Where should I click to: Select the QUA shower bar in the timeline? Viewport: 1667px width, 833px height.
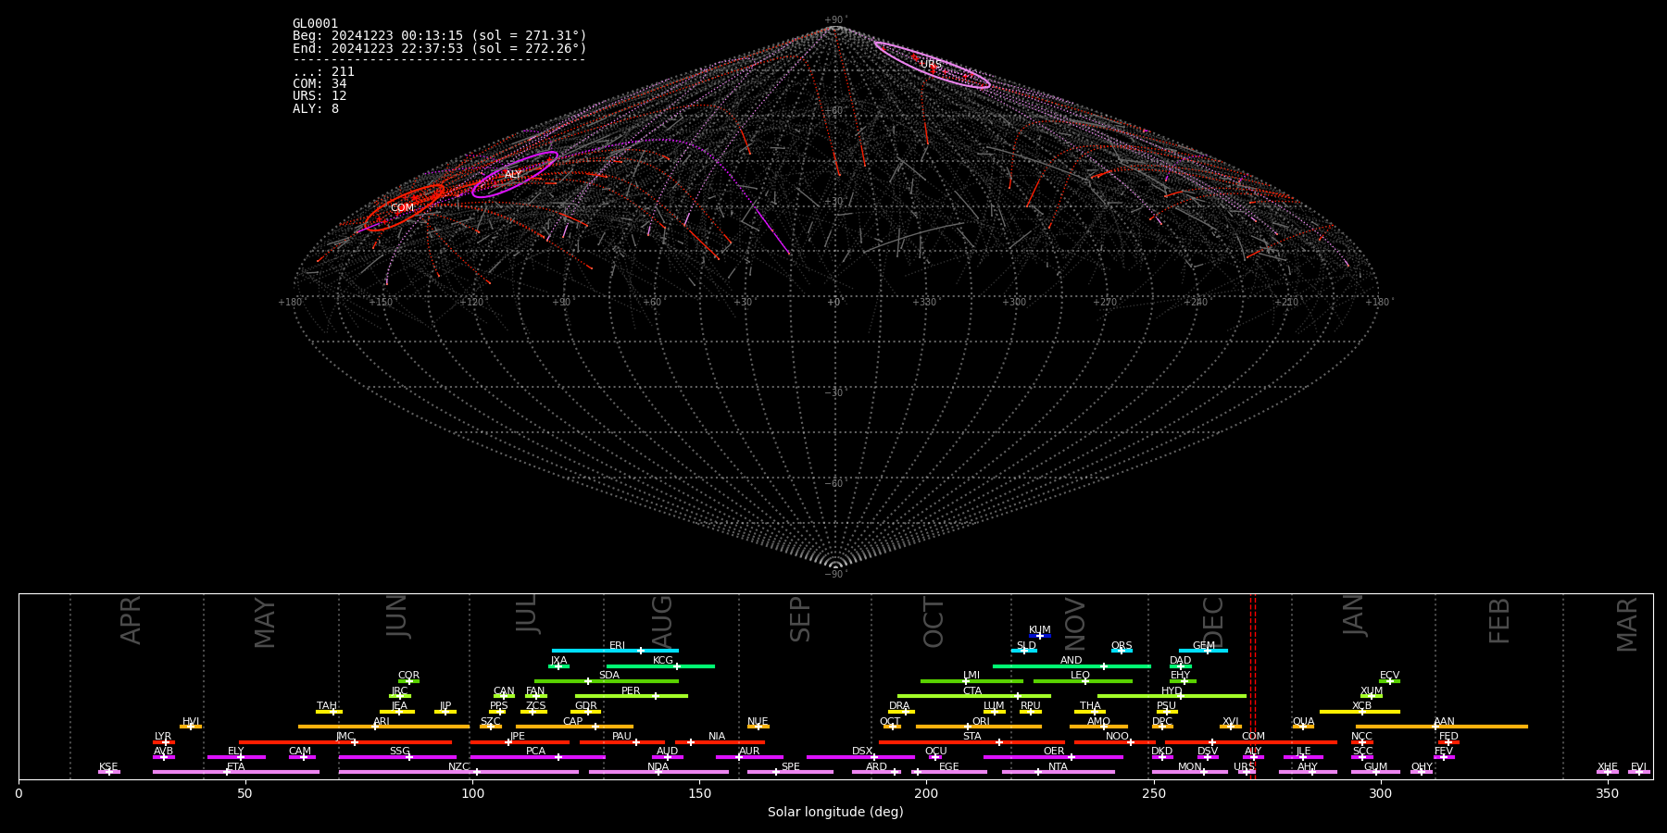coord(1303,727)
